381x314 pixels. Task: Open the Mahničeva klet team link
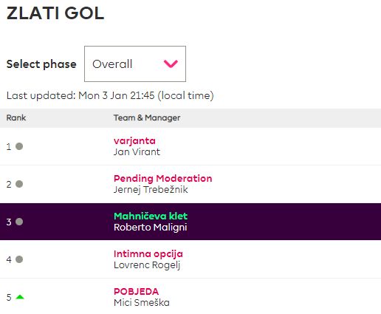(151, 216)
